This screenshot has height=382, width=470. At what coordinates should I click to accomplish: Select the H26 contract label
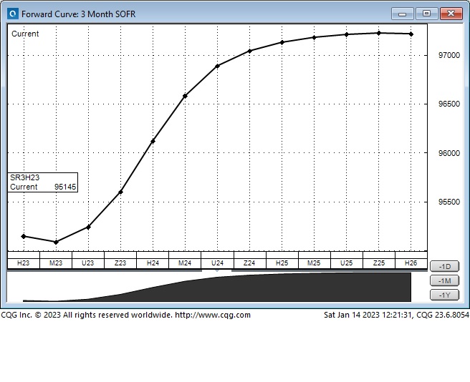point(411,263)
